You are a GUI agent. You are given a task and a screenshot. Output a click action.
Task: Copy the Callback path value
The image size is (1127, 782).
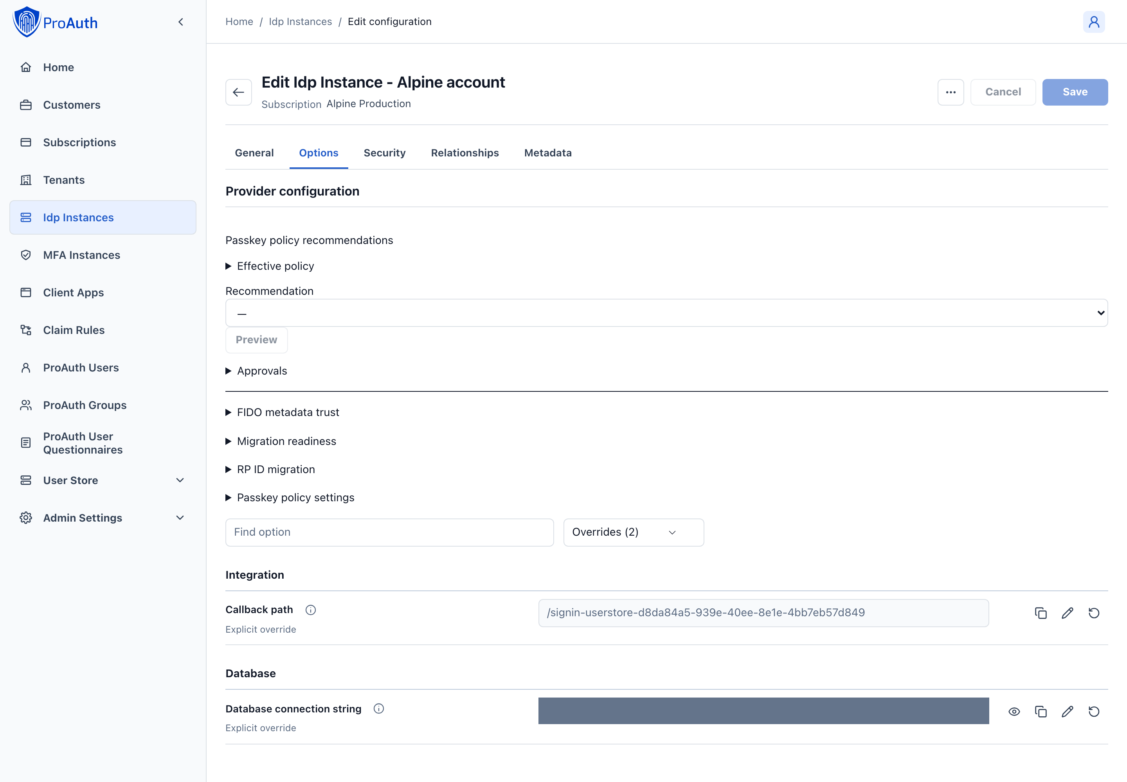pos(1041,613)
